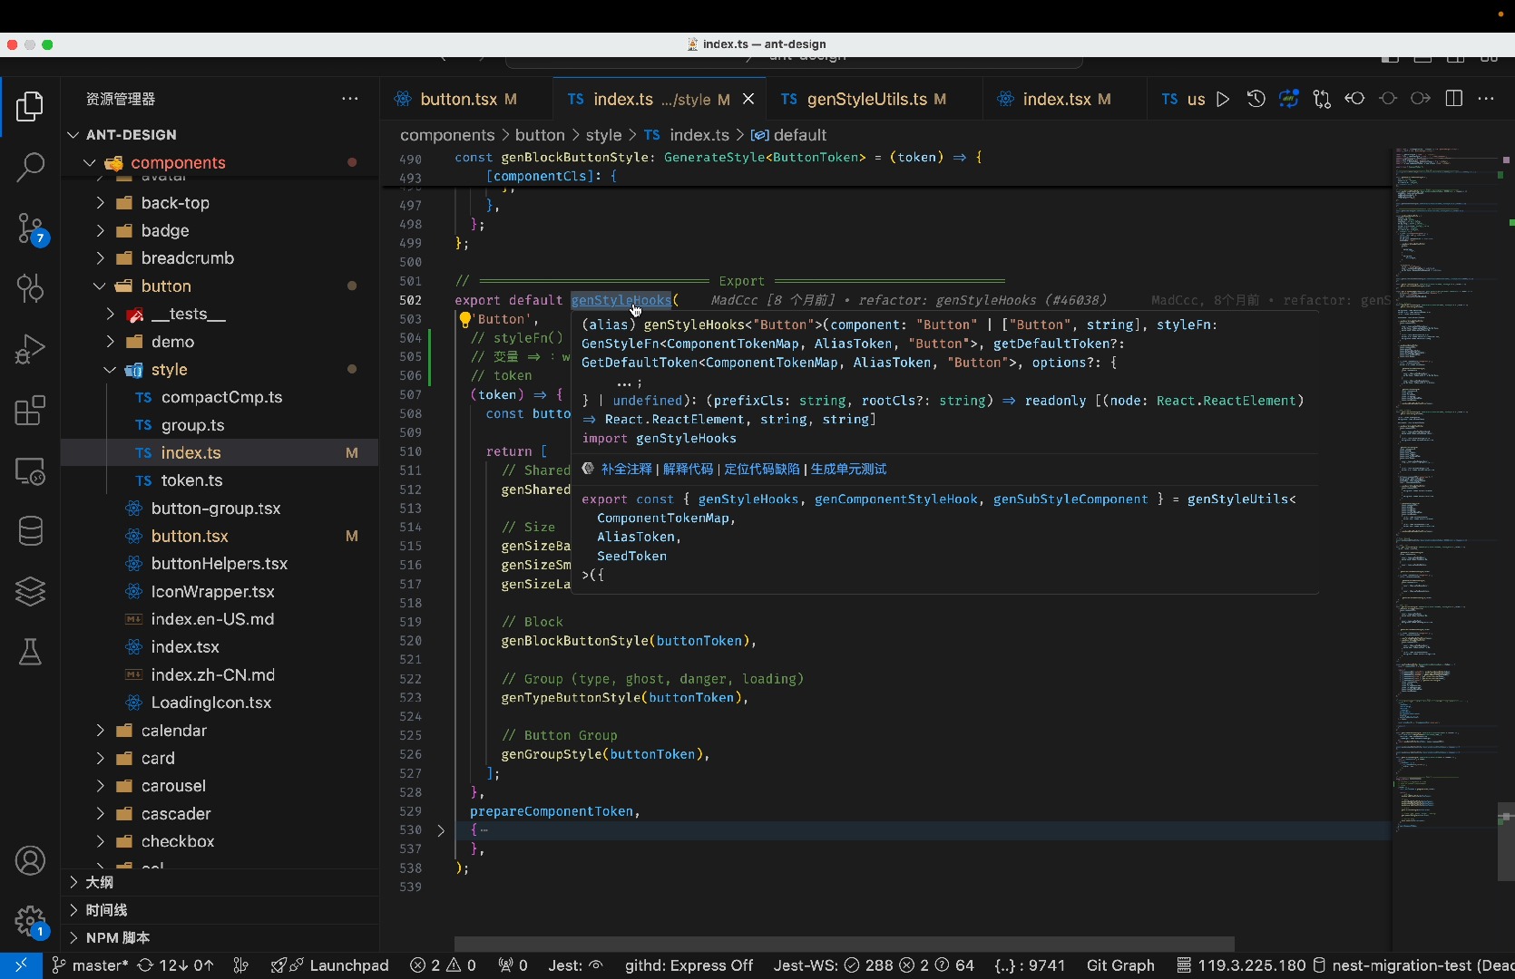Open file history timeline icon in editor toolbar
Viewport: 1515px width, 979px height.
click(1256, 99)
